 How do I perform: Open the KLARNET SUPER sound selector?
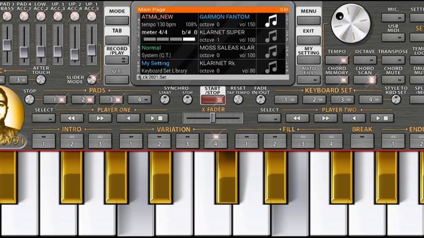click(x=227, y=36)
